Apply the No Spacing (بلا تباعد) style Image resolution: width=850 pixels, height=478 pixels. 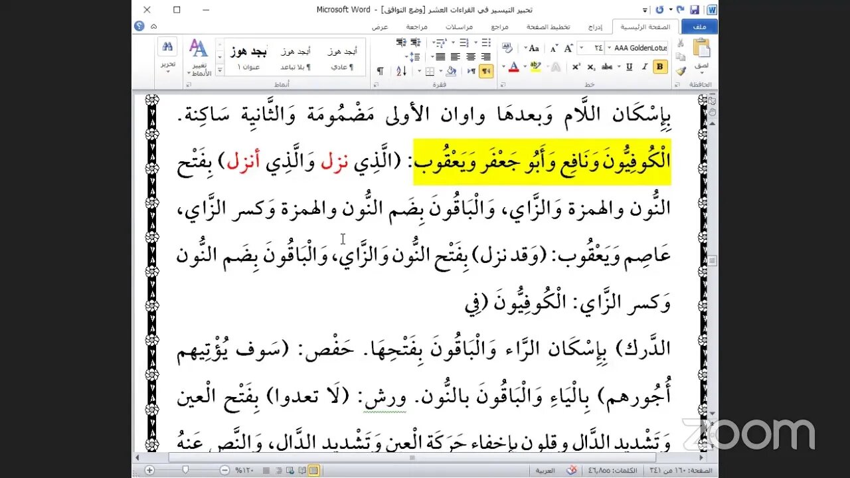(x=296, y=58)
